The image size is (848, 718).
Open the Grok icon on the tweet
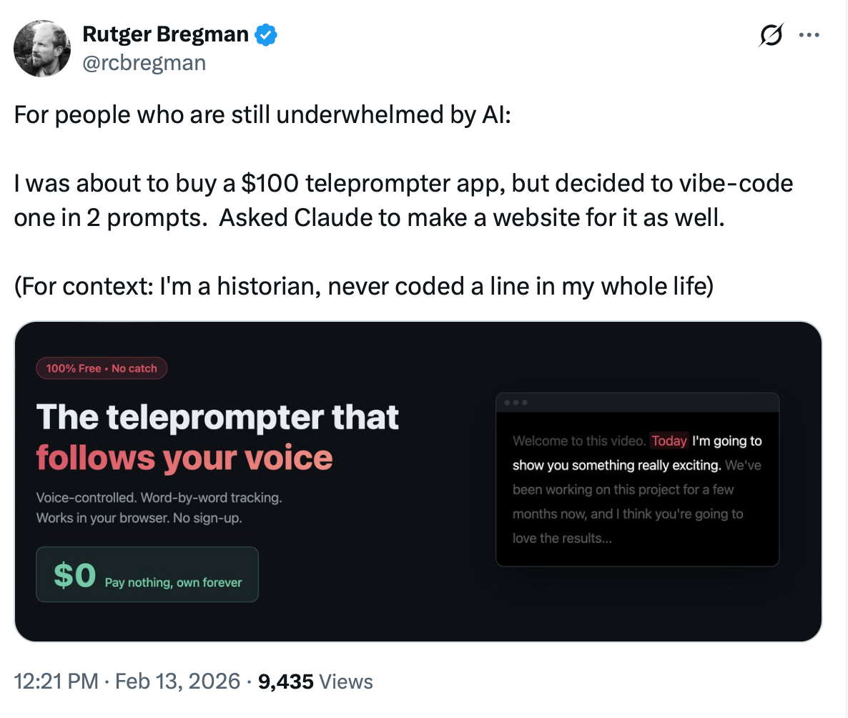[771, 35]
